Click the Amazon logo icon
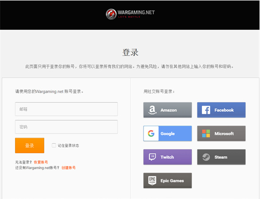 tap(152, 110)
